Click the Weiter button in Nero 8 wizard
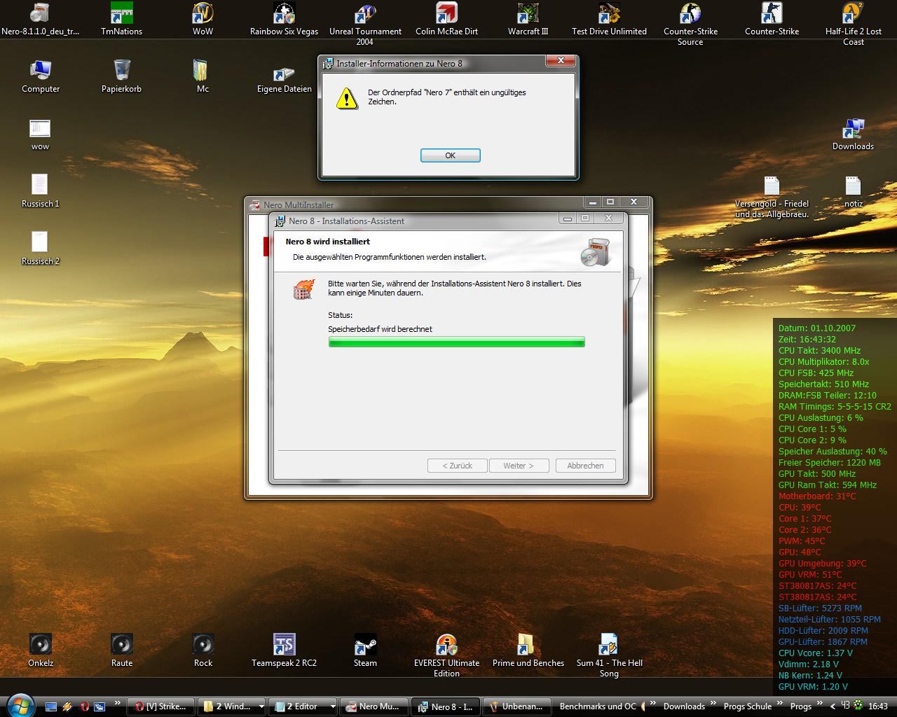 519,466
